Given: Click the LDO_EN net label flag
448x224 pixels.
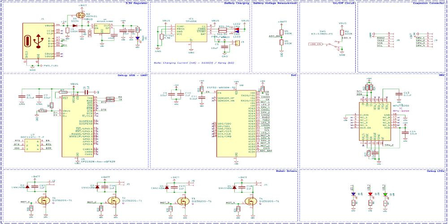Looking at the screenshot, I should point(316,44).
